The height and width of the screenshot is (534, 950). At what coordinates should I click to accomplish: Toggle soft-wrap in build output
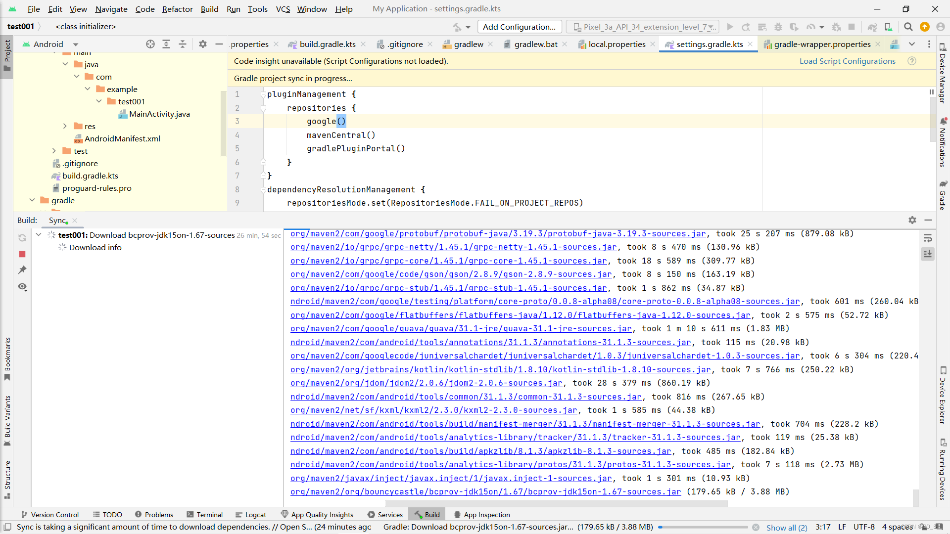(928, 238)
